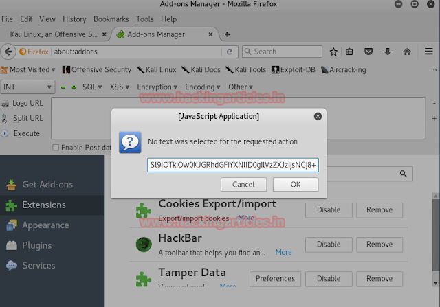
Task: Click the Firefox identity icon in URL bar
Action: pyautogui.click(x=34, y=52)
